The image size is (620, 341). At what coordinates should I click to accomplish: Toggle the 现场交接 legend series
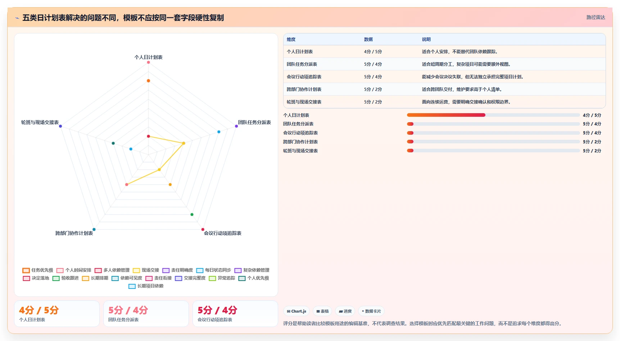tap(146, 270)
